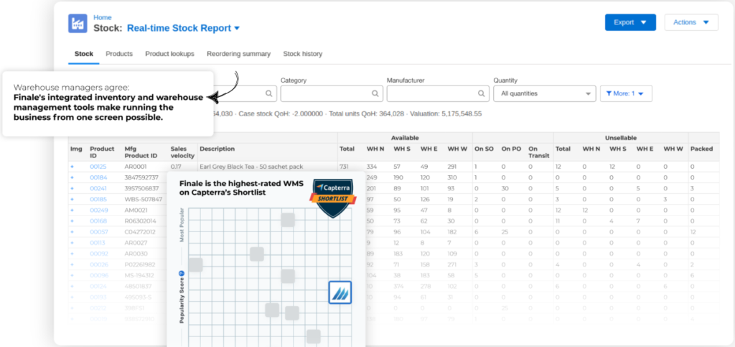Open product ID 00026 link

tap(98, 264)
